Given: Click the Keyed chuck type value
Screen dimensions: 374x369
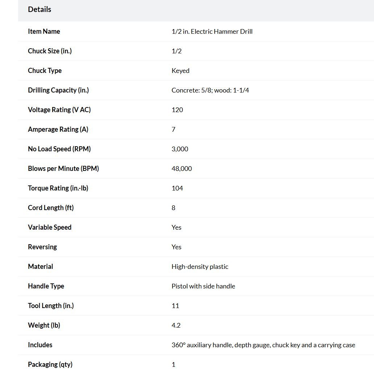Looking at the screenshot, I should click(180, 71).
